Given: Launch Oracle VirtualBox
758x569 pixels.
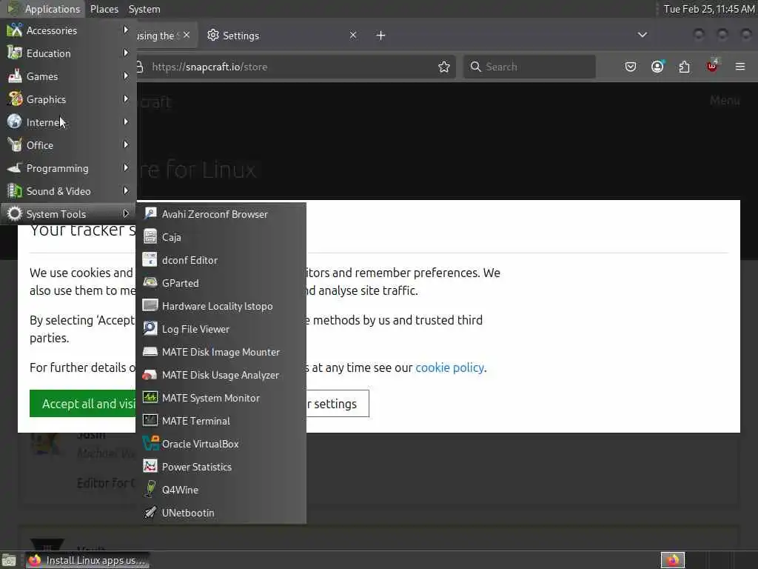Looking at the screenshot, I should click(x=221, y=444).
